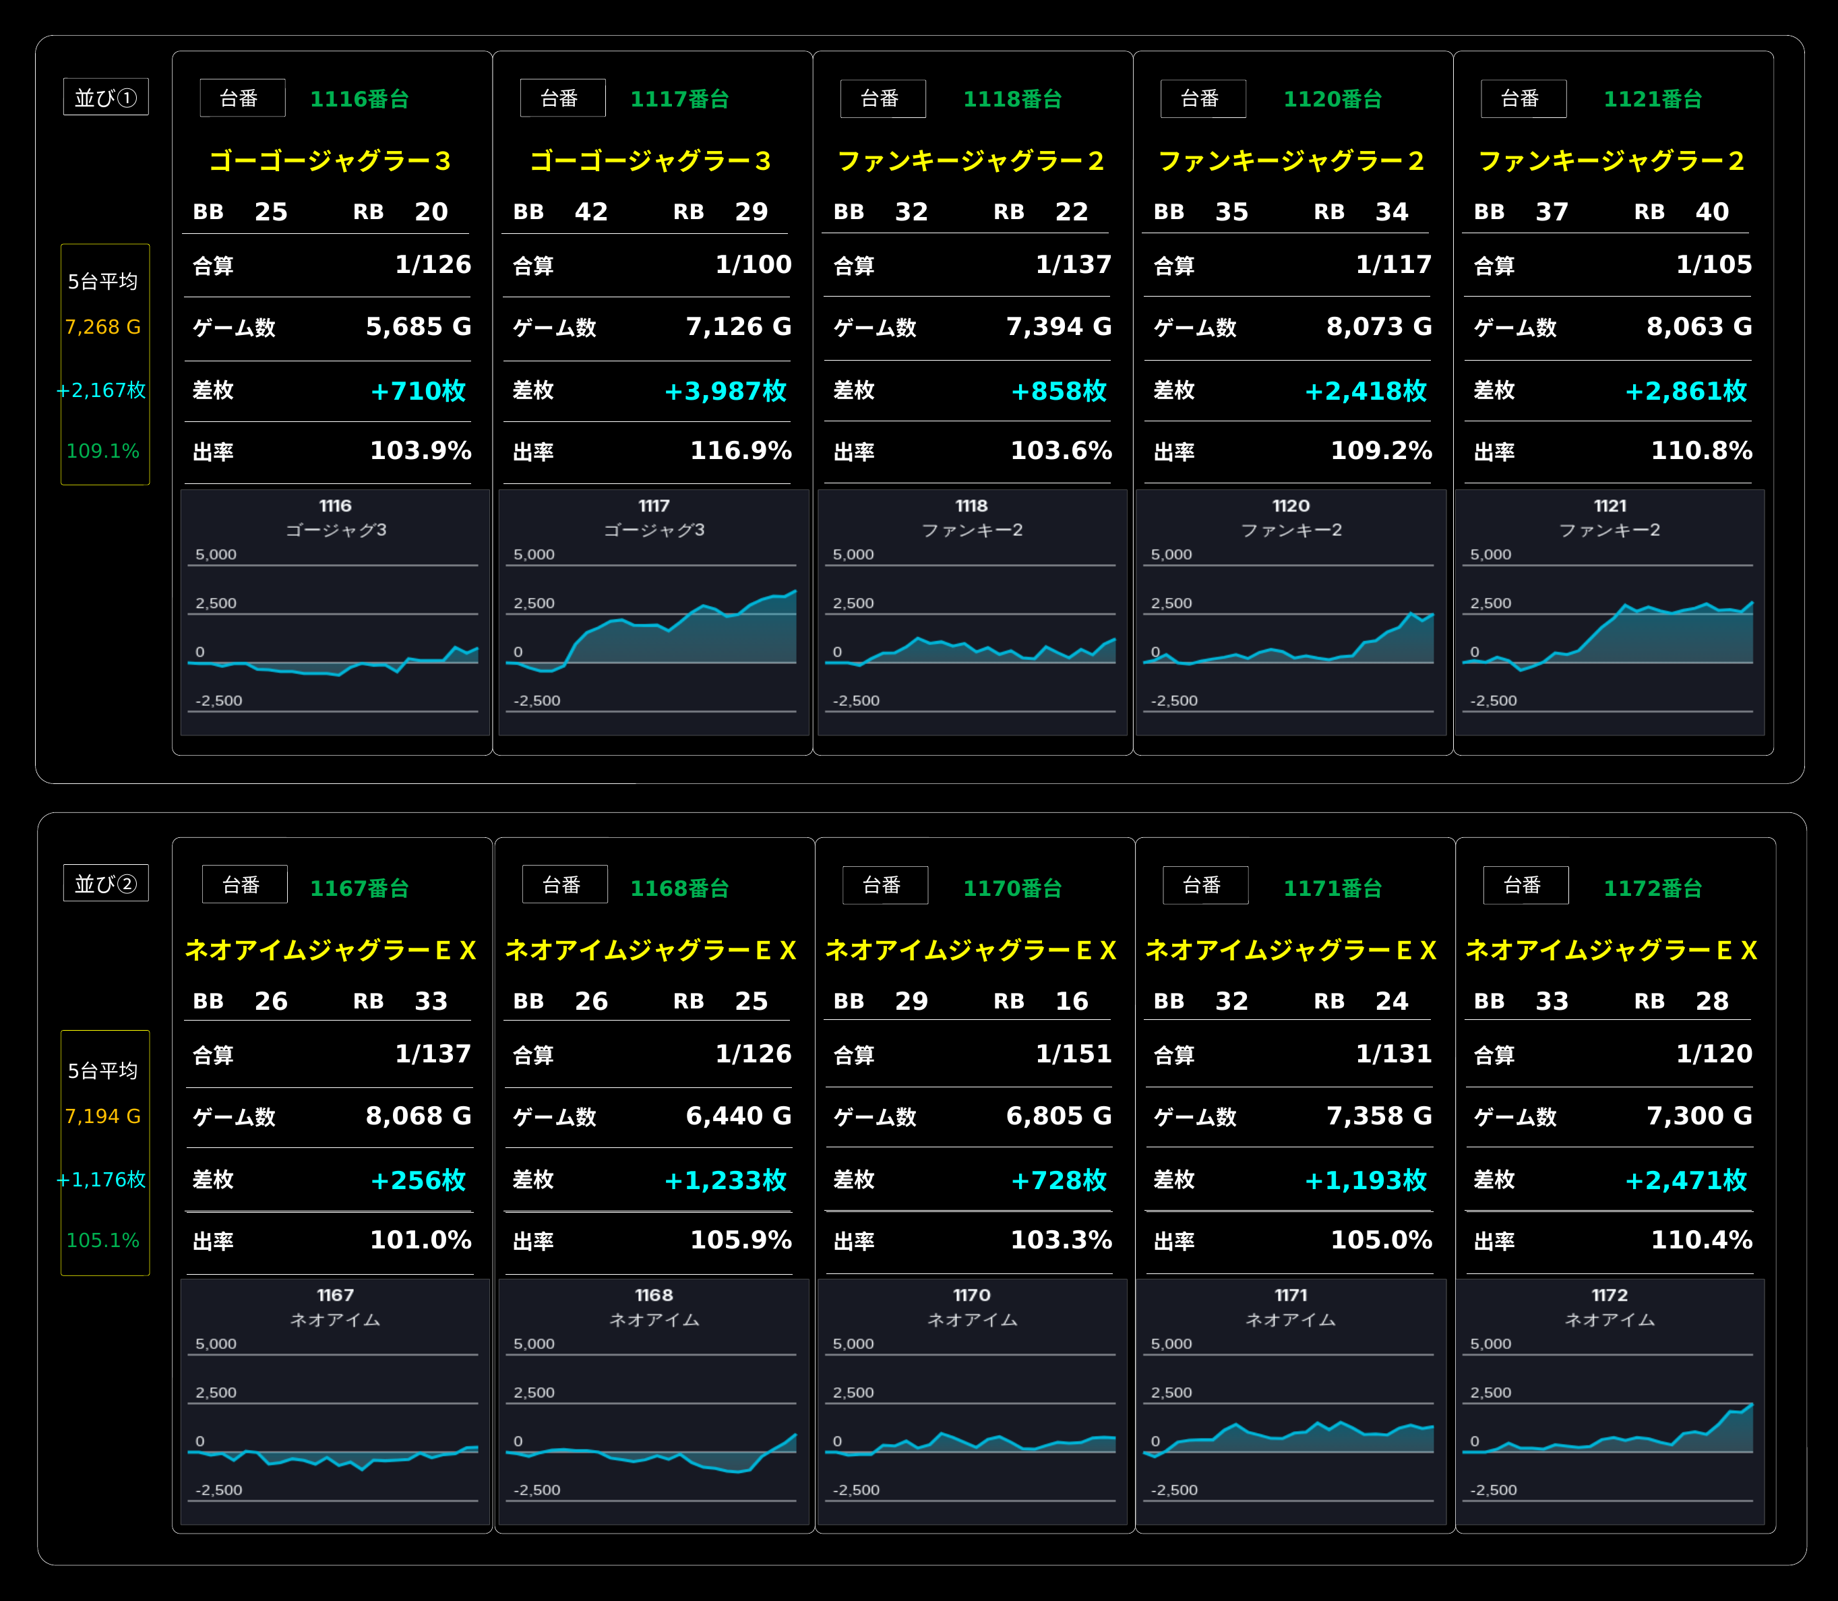Viewport: 1838px width, 1601px height.
Task: Select the +710枚 difference value
Action: point(418,390)
